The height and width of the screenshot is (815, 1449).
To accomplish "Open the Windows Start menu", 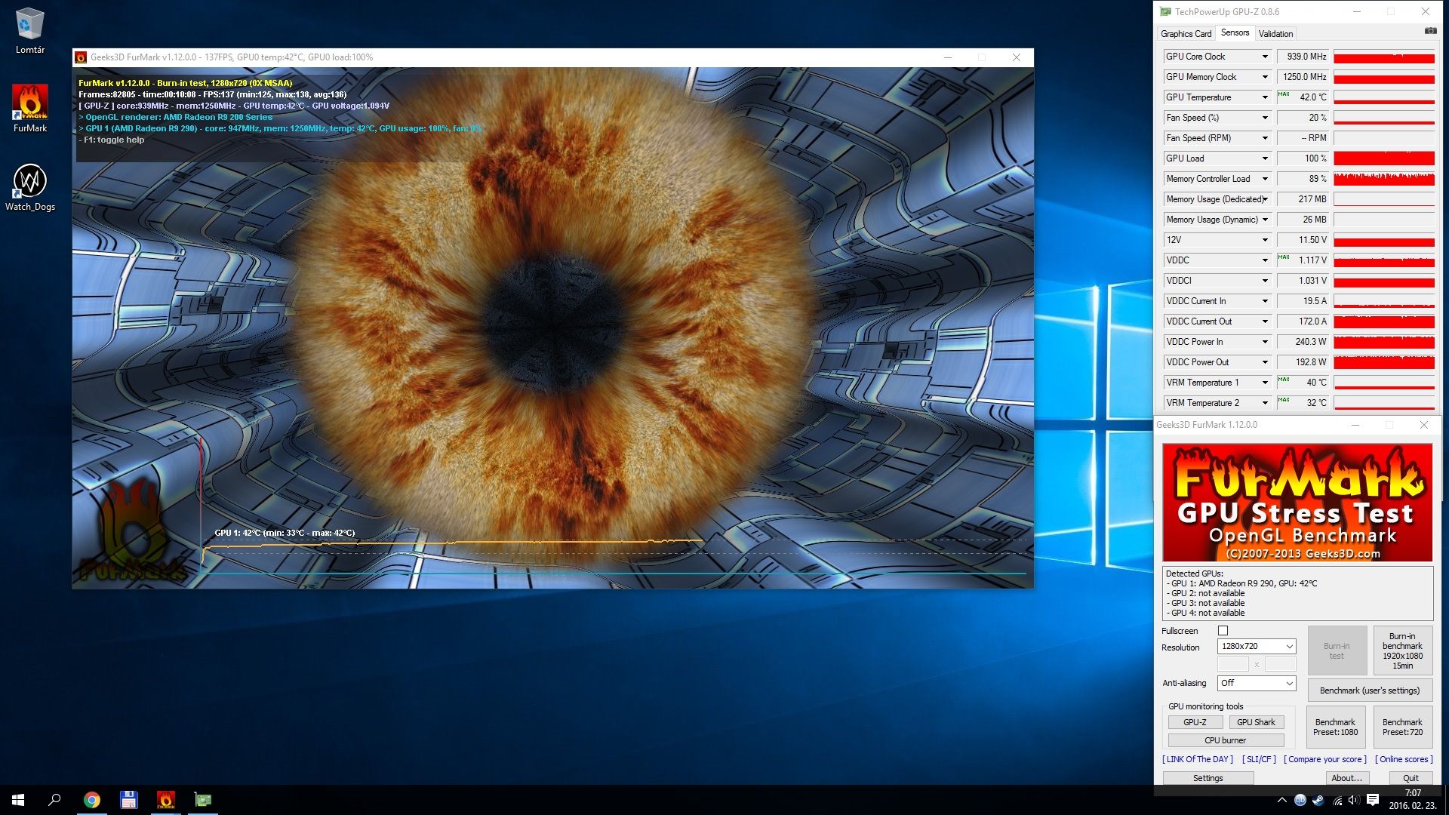I will [18, 800].
